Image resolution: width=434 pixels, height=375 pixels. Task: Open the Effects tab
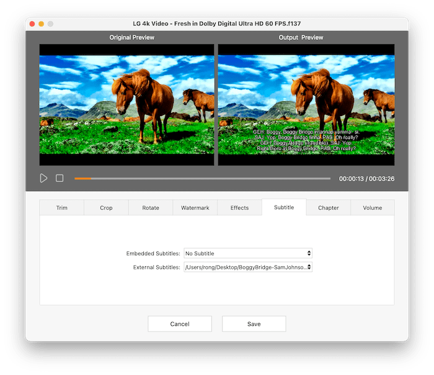[239, 208]
